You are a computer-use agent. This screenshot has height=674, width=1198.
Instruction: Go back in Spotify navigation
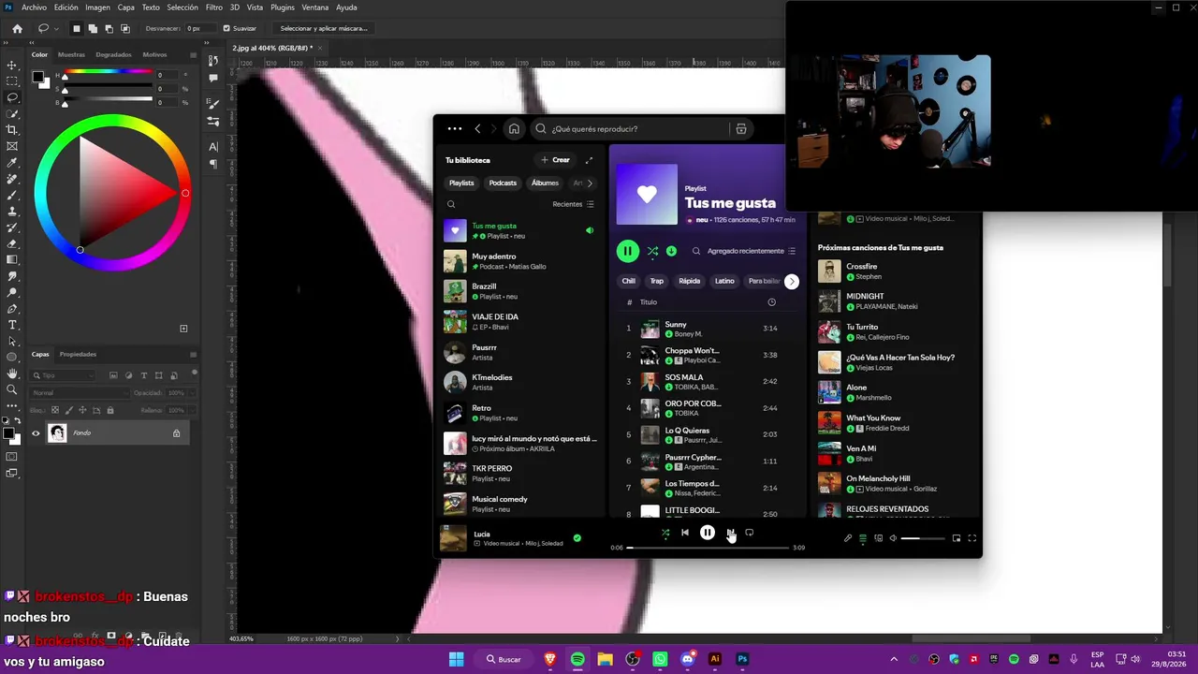477,129
